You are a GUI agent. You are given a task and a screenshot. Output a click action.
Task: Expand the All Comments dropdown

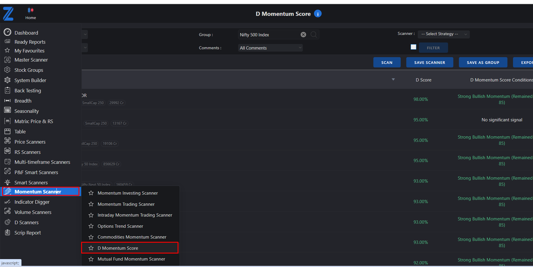click(270, 48)
